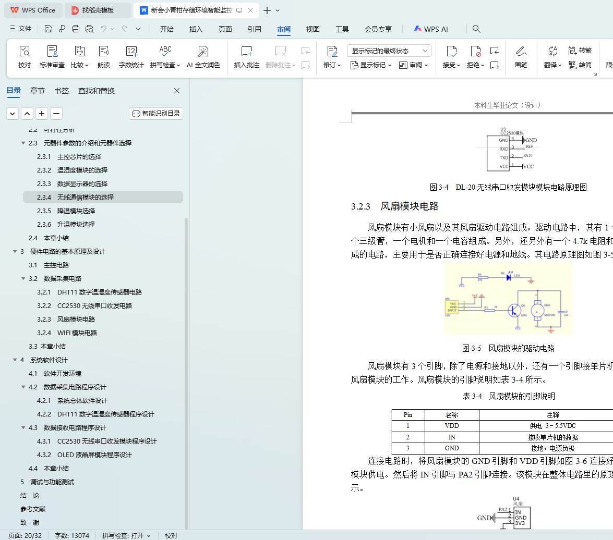Click the 转繁 convert to traditional button
Image resolution: width=613 pixels, height=540 pixels.
(580, 51)
